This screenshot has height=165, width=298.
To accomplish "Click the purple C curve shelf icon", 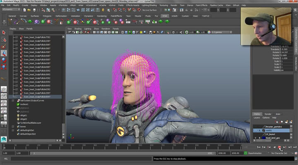I will (36, 22).
